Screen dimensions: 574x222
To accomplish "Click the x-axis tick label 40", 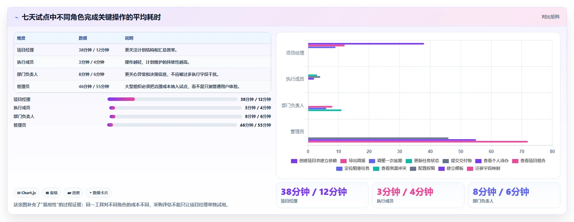I will click(430, 151).
